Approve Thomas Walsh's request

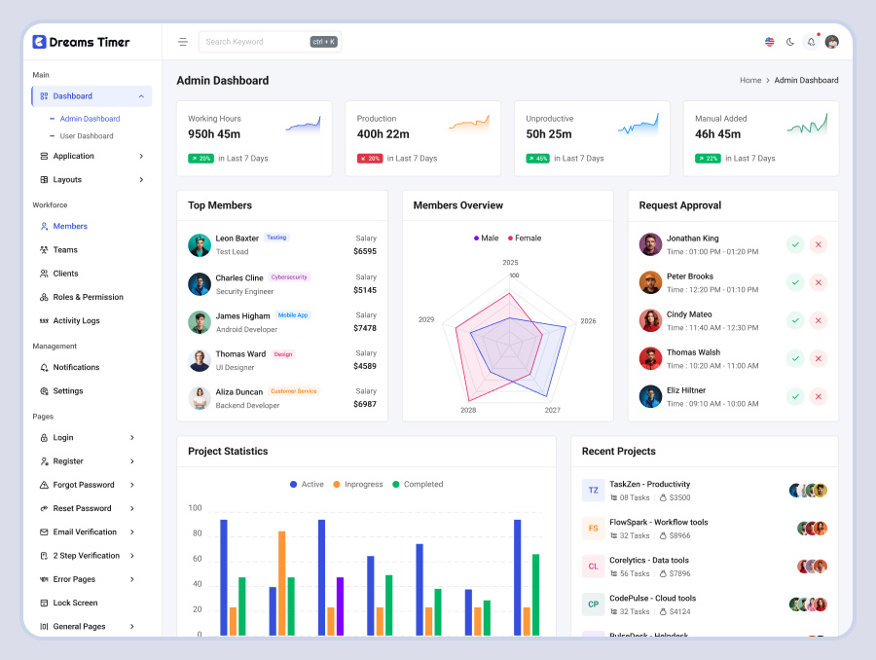point(795,359)
